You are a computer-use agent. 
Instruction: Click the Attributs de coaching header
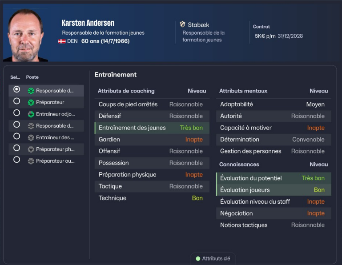point(126,91)
